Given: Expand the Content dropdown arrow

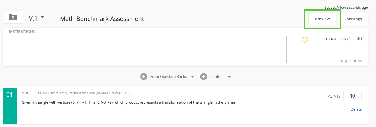Looking at the screenshot, I should [229, 77].
